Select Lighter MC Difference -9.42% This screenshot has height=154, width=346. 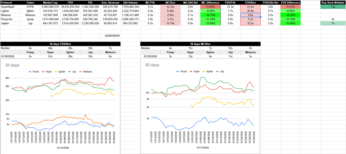coord(210,11)
